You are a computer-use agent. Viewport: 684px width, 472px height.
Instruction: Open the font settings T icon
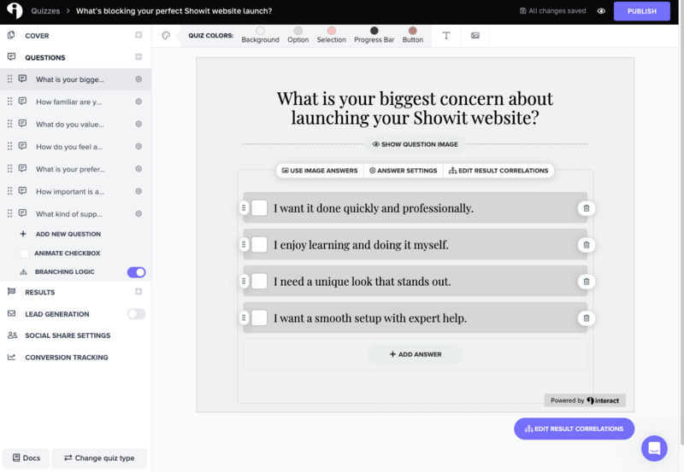(445, 35)
